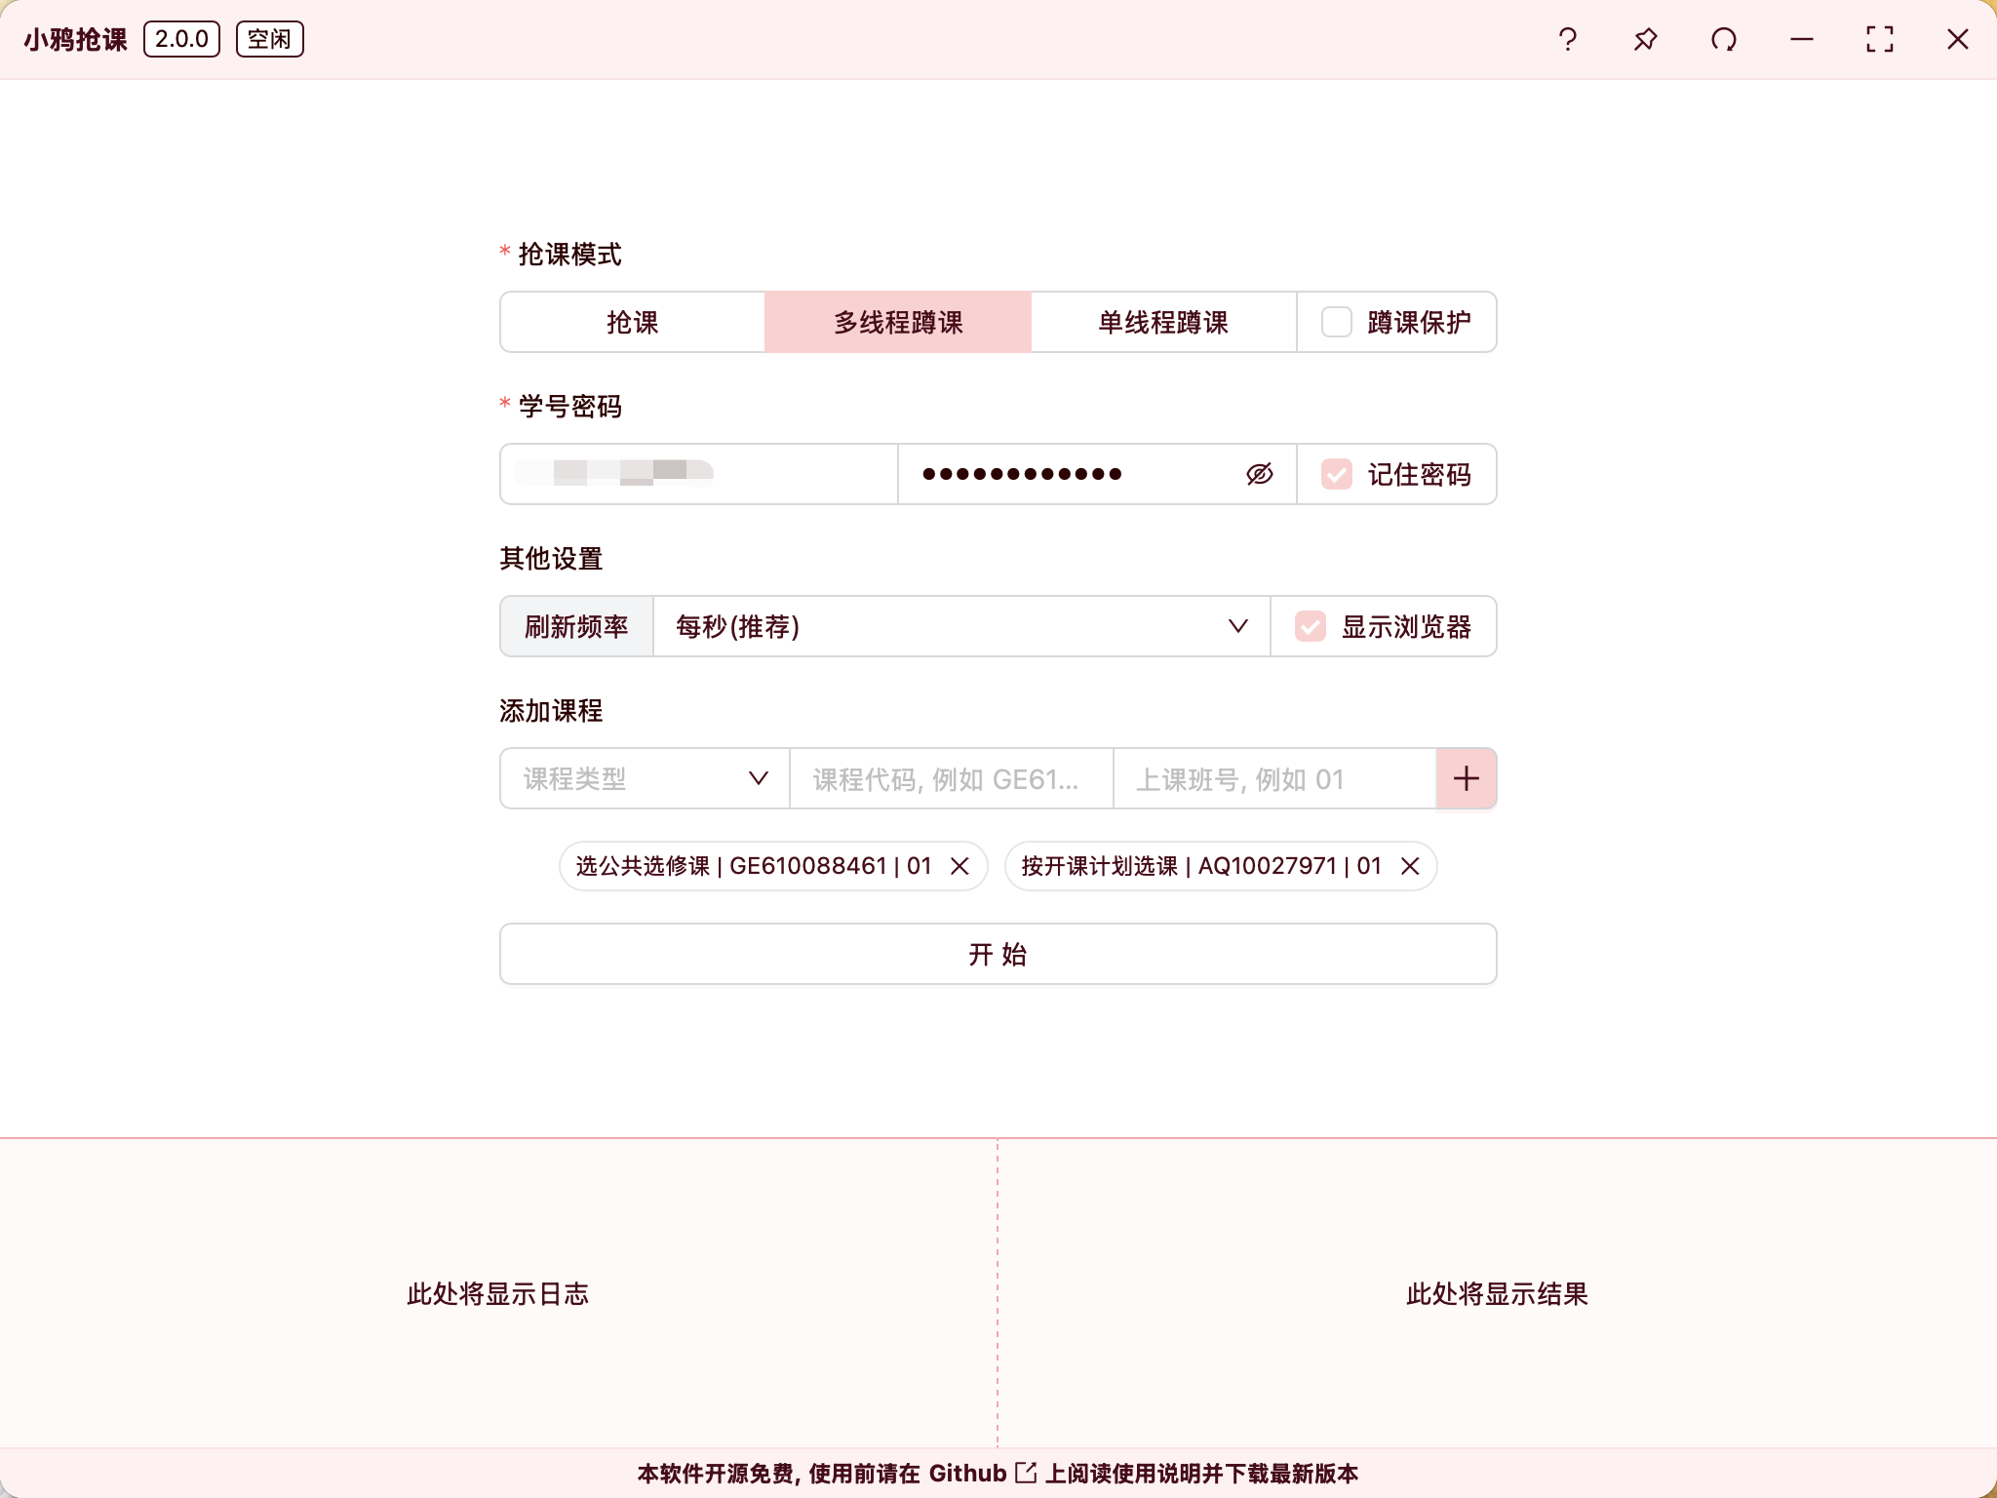Enable the 蹲课保护 checkbox

point(1337,322)
